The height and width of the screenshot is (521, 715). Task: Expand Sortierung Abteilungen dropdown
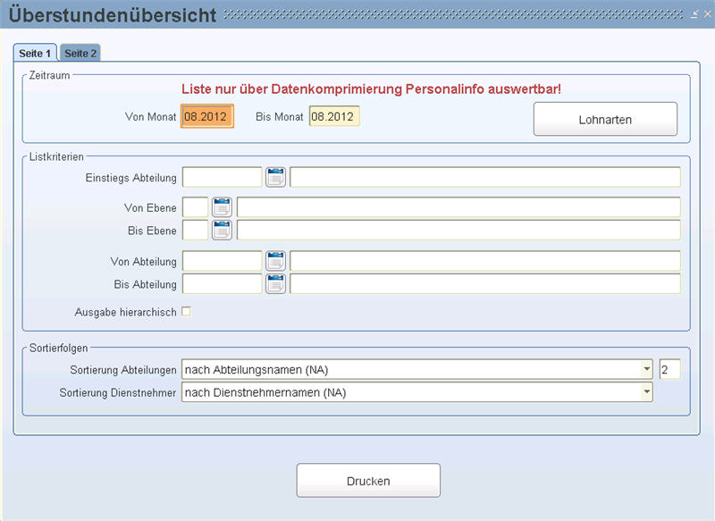(x=646, y=369)
